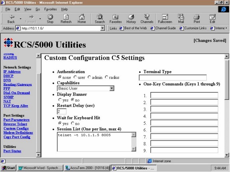Viewport: 230px width, 172px height.
Task: Set Display Banner to yes
Action: (60, 100)
